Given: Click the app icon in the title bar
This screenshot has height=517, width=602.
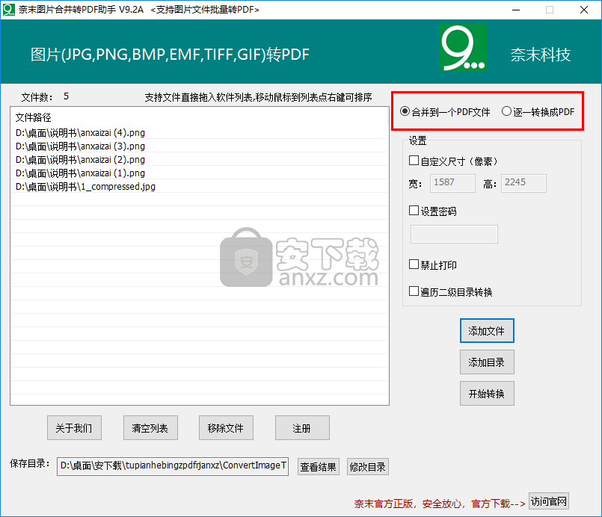Looking at the screenshot, I should point(8,9).
